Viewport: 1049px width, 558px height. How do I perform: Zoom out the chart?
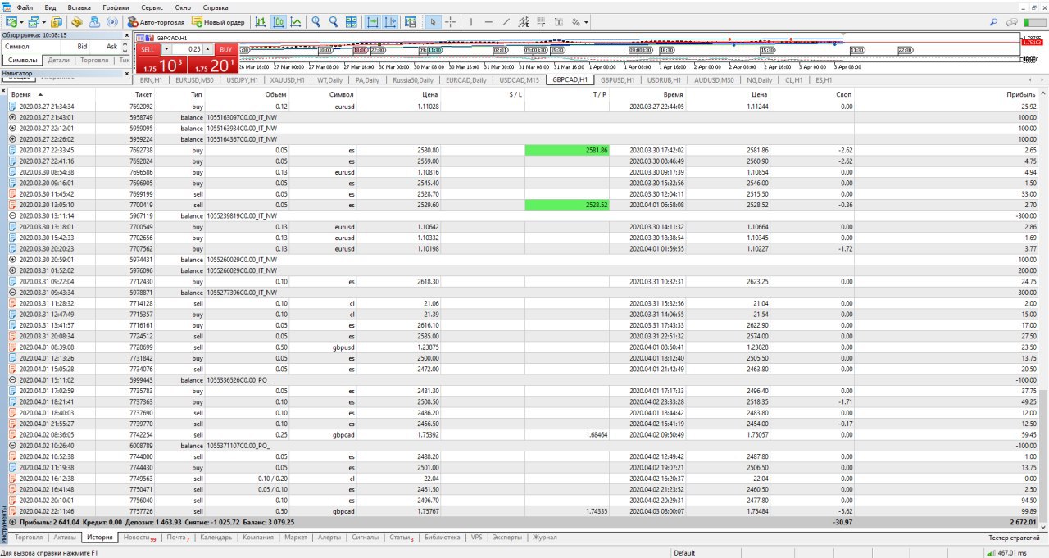point(333,22)
